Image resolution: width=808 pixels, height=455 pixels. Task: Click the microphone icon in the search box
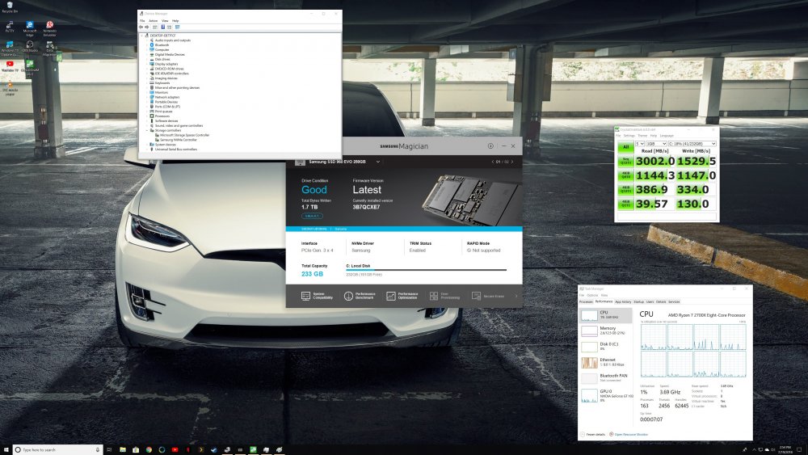(98, 449)
